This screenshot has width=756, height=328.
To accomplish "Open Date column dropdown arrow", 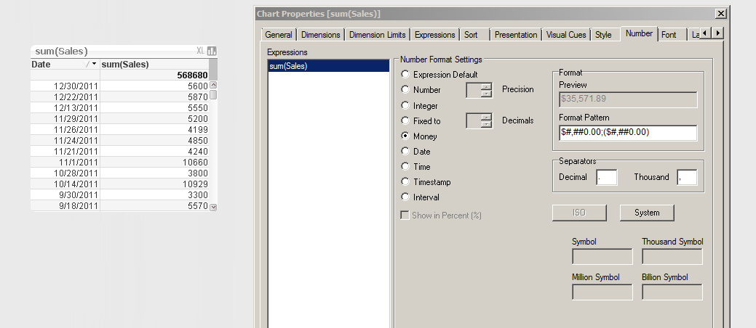I will (94, 64).
